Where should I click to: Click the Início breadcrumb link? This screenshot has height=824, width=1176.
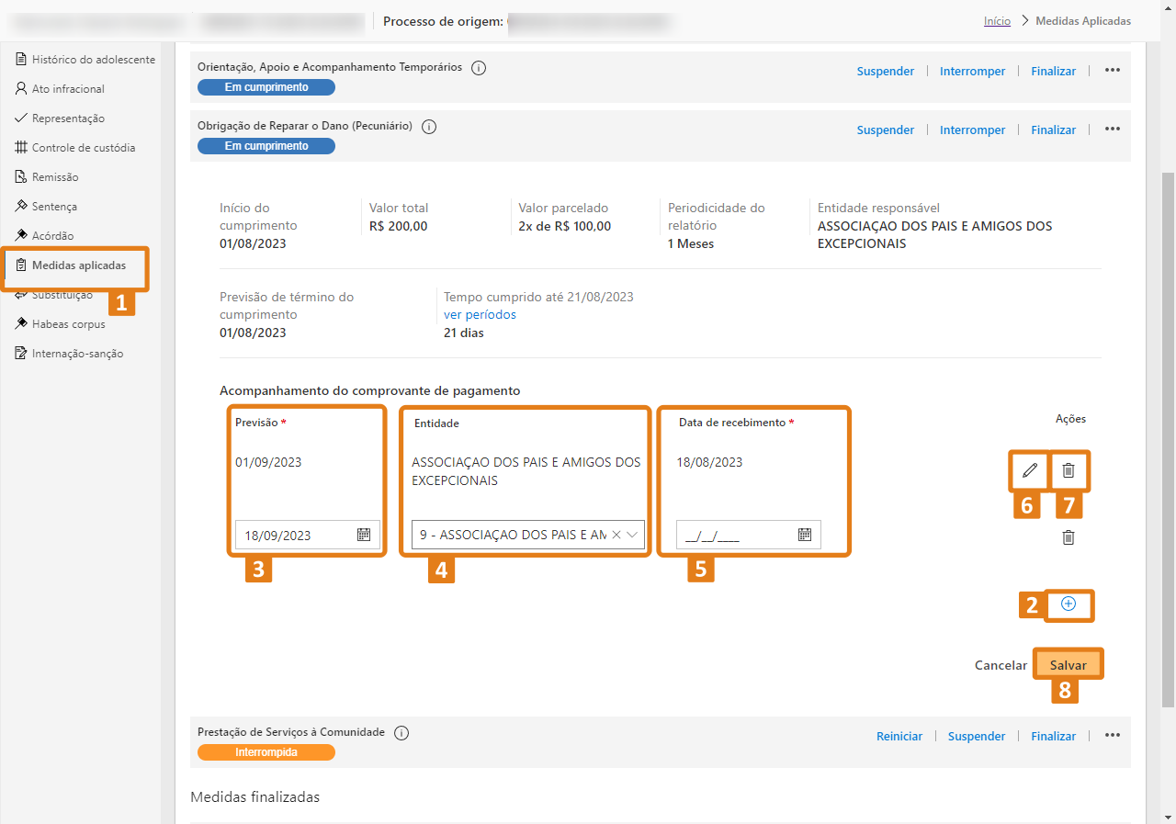click(997, 20)
